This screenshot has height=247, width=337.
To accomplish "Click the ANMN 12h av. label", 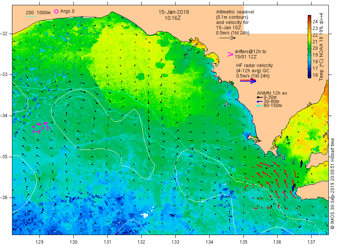I will coord(273,93).
